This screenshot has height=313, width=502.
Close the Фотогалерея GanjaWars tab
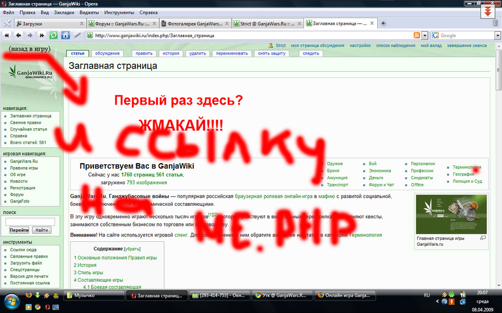227,24
